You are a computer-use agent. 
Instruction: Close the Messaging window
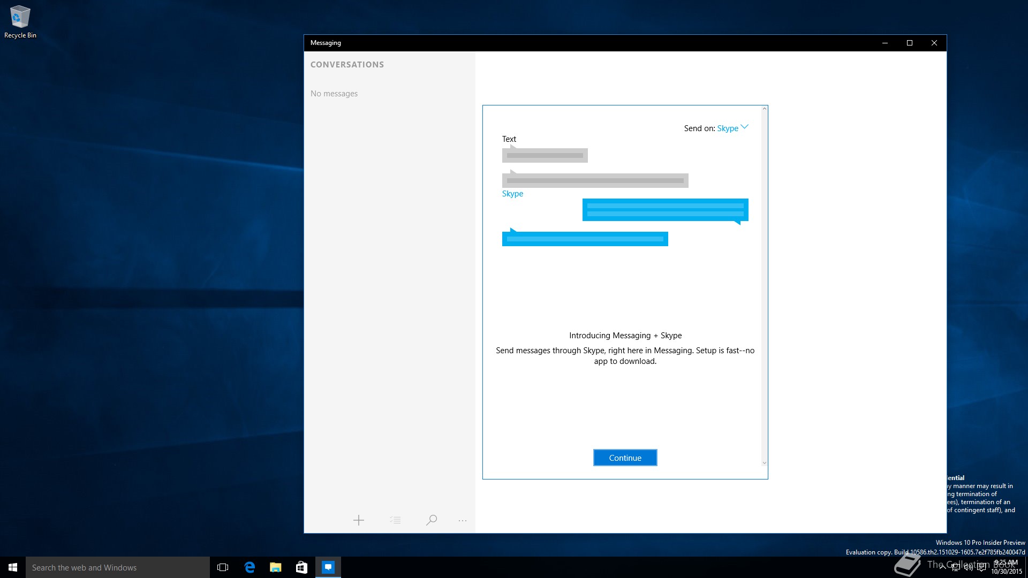pyautogui.click(x=934, y=43)
